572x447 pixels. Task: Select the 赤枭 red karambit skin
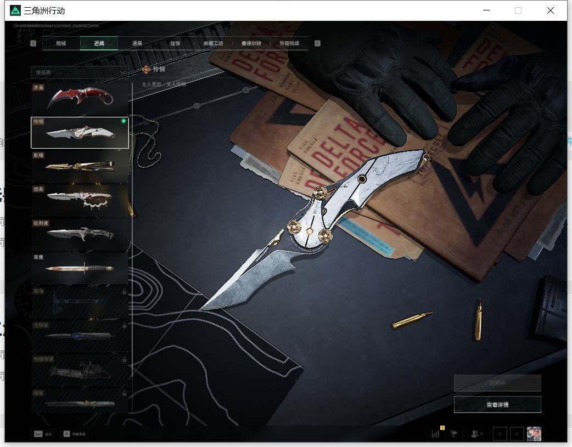coord(80,99)
